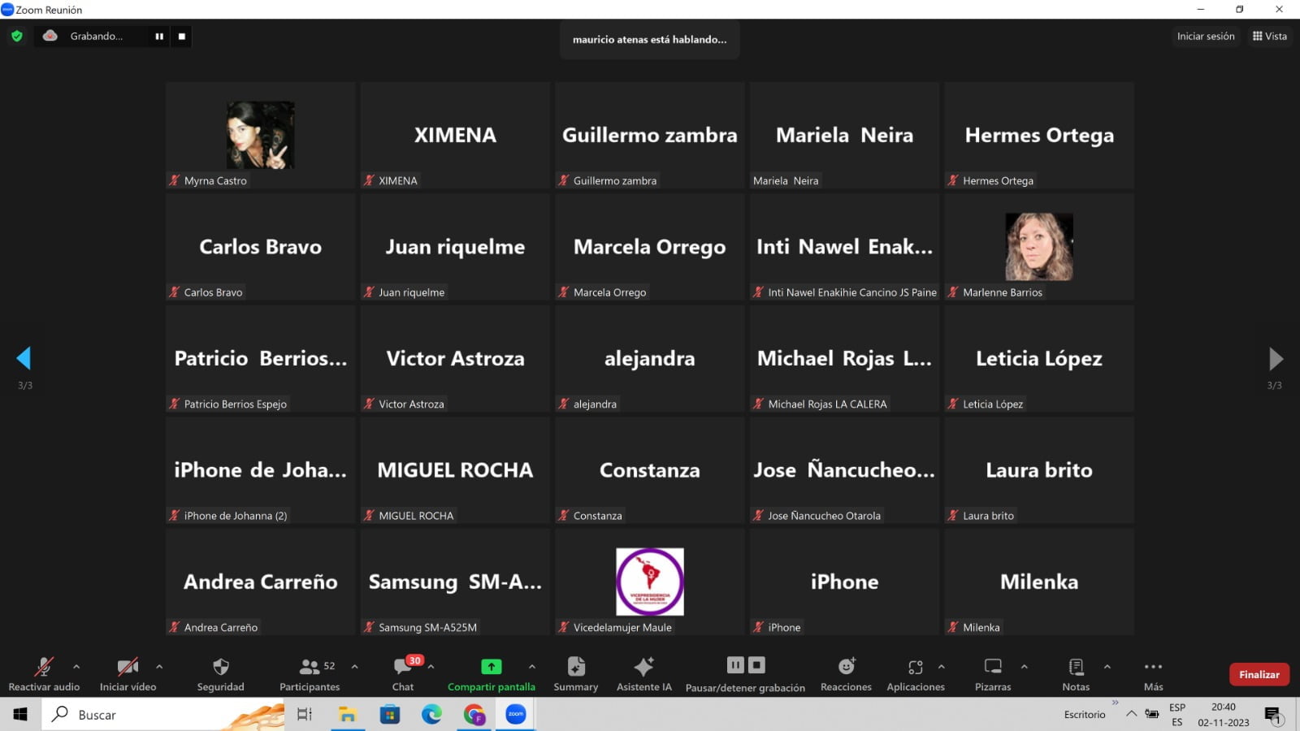Stop the recording in top bar
The width and height of the screenshot is (1300, 731).
[182, 37]
